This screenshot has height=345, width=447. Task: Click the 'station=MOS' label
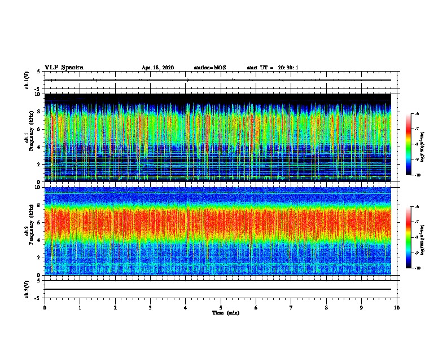[x=210, y=68]
